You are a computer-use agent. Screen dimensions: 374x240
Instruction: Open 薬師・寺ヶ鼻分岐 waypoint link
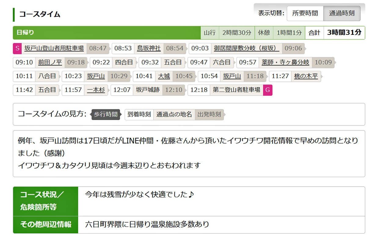point(285,62)
